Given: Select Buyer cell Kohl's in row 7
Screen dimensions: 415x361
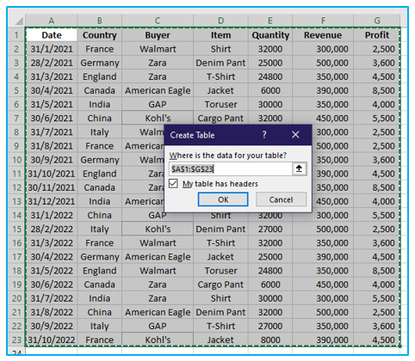Looking at the screenshot, I should tap(158, 118).
